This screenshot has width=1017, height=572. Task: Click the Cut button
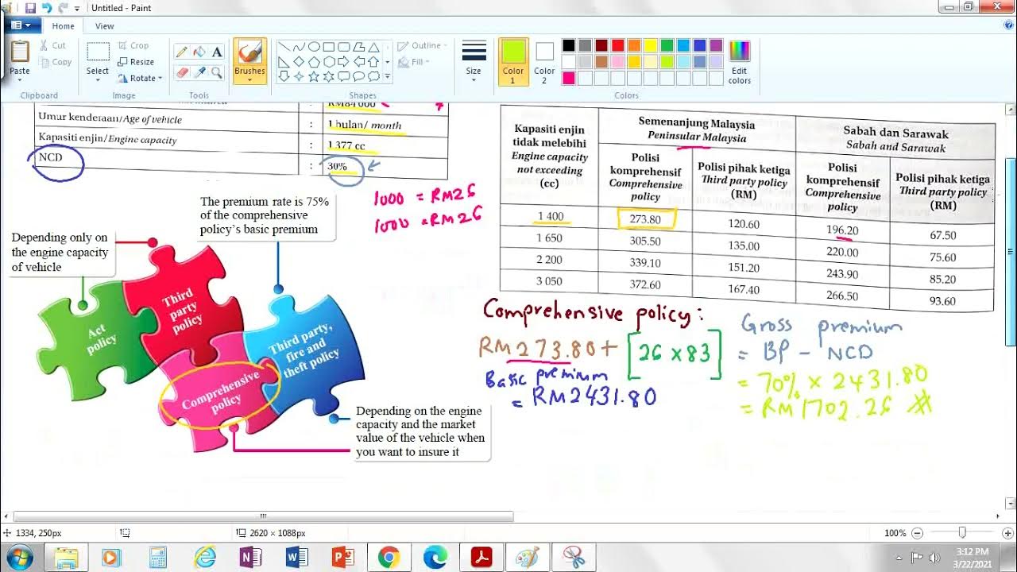click(x=53, y=46)
